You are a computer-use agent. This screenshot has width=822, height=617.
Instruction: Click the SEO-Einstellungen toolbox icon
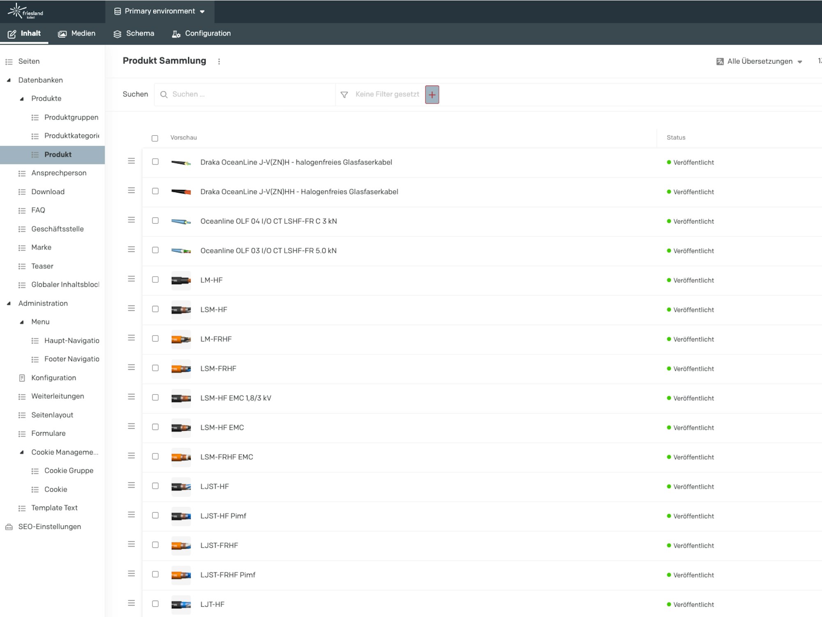[x=9, y=527]
